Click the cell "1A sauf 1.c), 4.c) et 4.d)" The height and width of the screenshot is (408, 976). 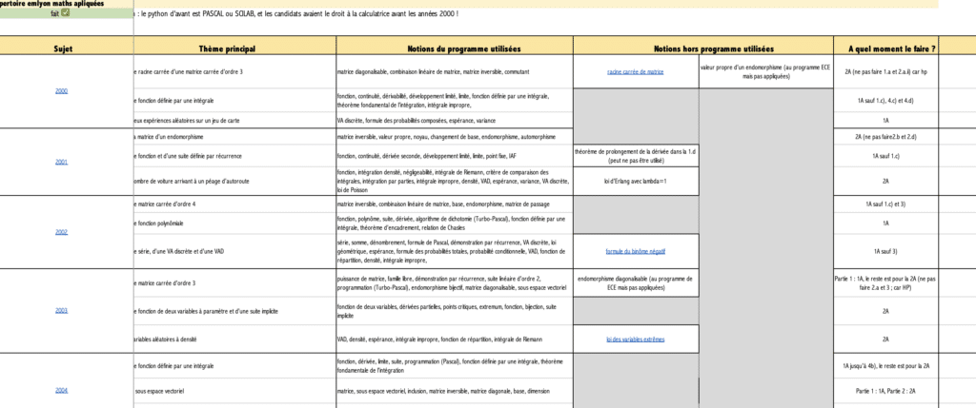[885, 100]
